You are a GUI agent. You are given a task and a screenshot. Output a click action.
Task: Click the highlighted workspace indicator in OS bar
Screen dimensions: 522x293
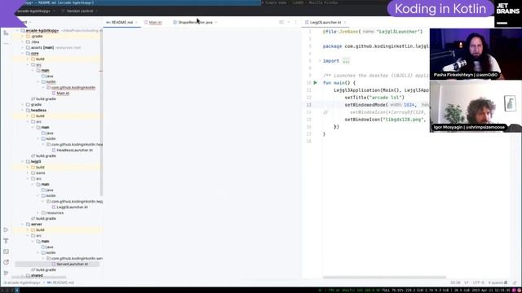(x=17, y=290)
